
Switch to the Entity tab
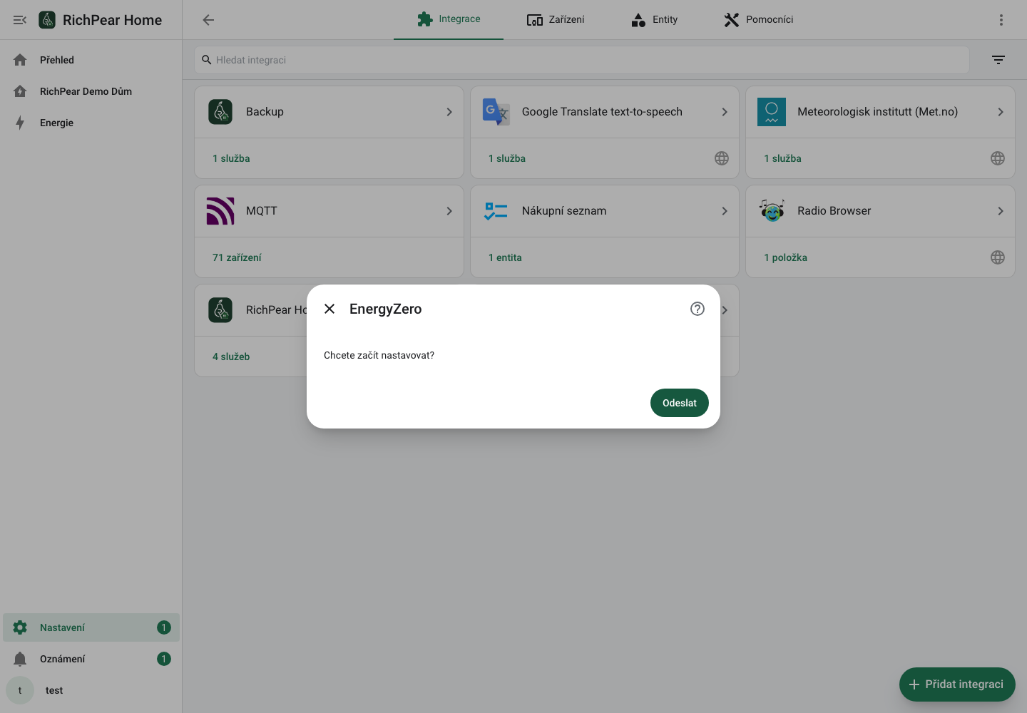pyautogui.click(x=655, y=20)
